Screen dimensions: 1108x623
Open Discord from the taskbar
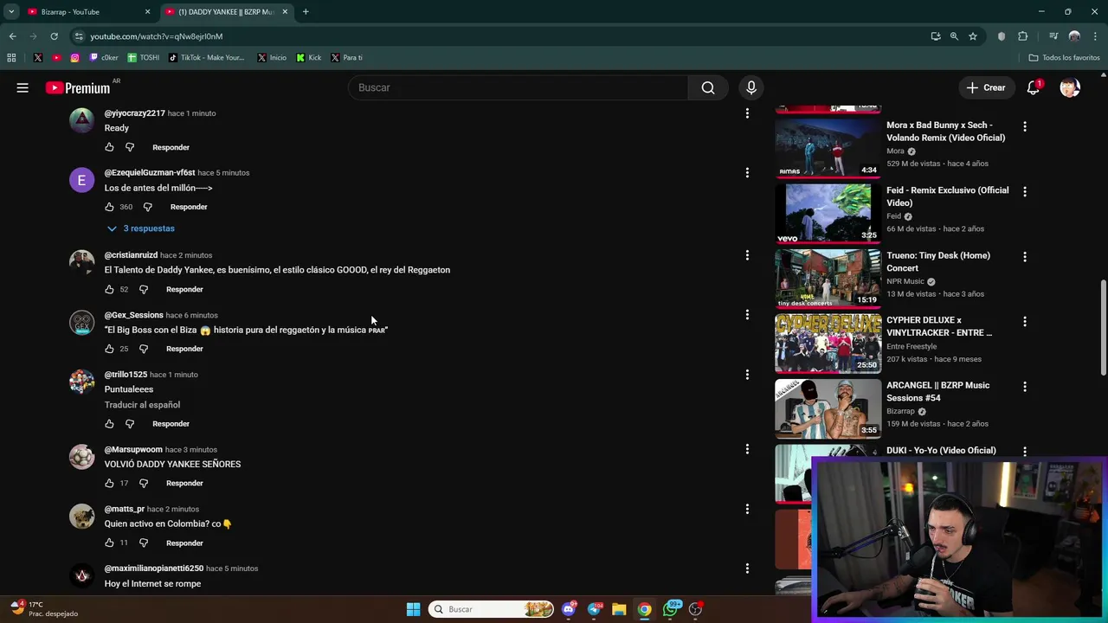569,609
